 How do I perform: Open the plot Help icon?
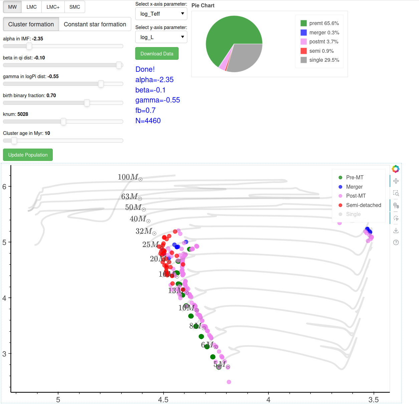tap(396, 242)
